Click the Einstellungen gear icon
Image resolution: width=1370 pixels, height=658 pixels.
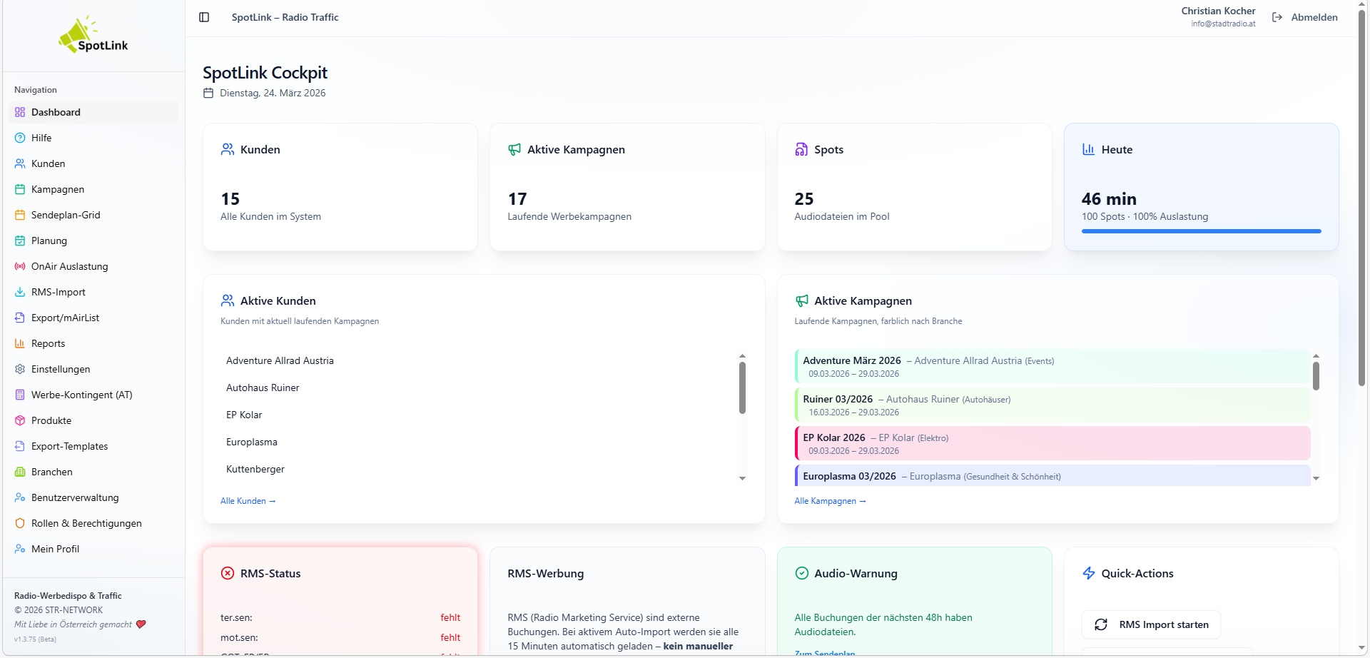click(20, 369)
